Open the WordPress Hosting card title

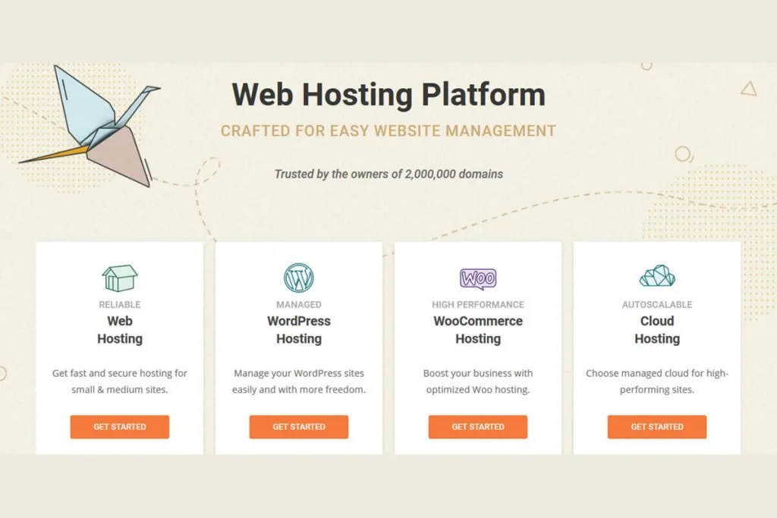coord(299,330)
